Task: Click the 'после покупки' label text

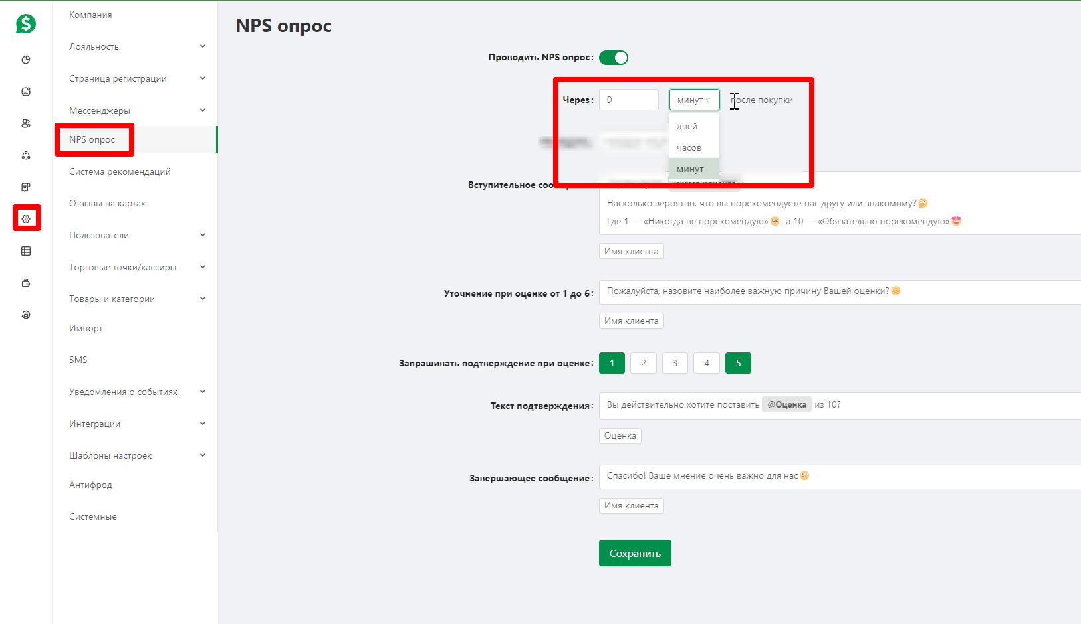Action: pyautogui.click(x=763, y=100)
